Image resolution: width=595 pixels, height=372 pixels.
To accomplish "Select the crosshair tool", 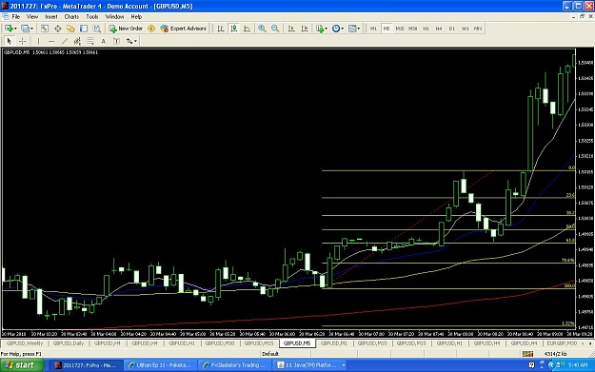I will coord(23,41).
